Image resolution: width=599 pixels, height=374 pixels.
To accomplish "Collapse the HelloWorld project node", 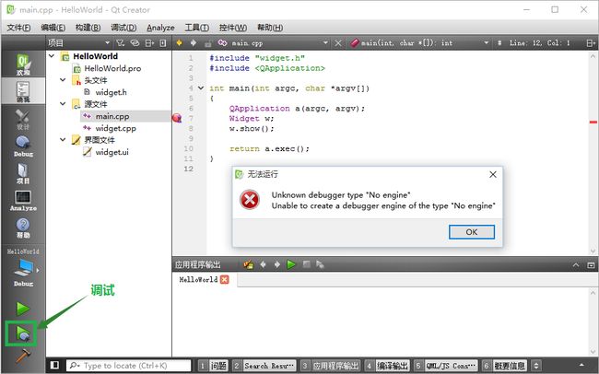I will [x=52, y=56].
